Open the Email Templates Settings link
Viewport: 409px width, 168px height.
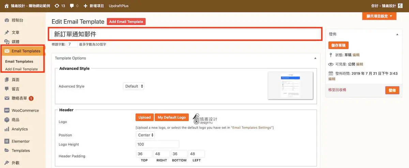pos(252,128)
